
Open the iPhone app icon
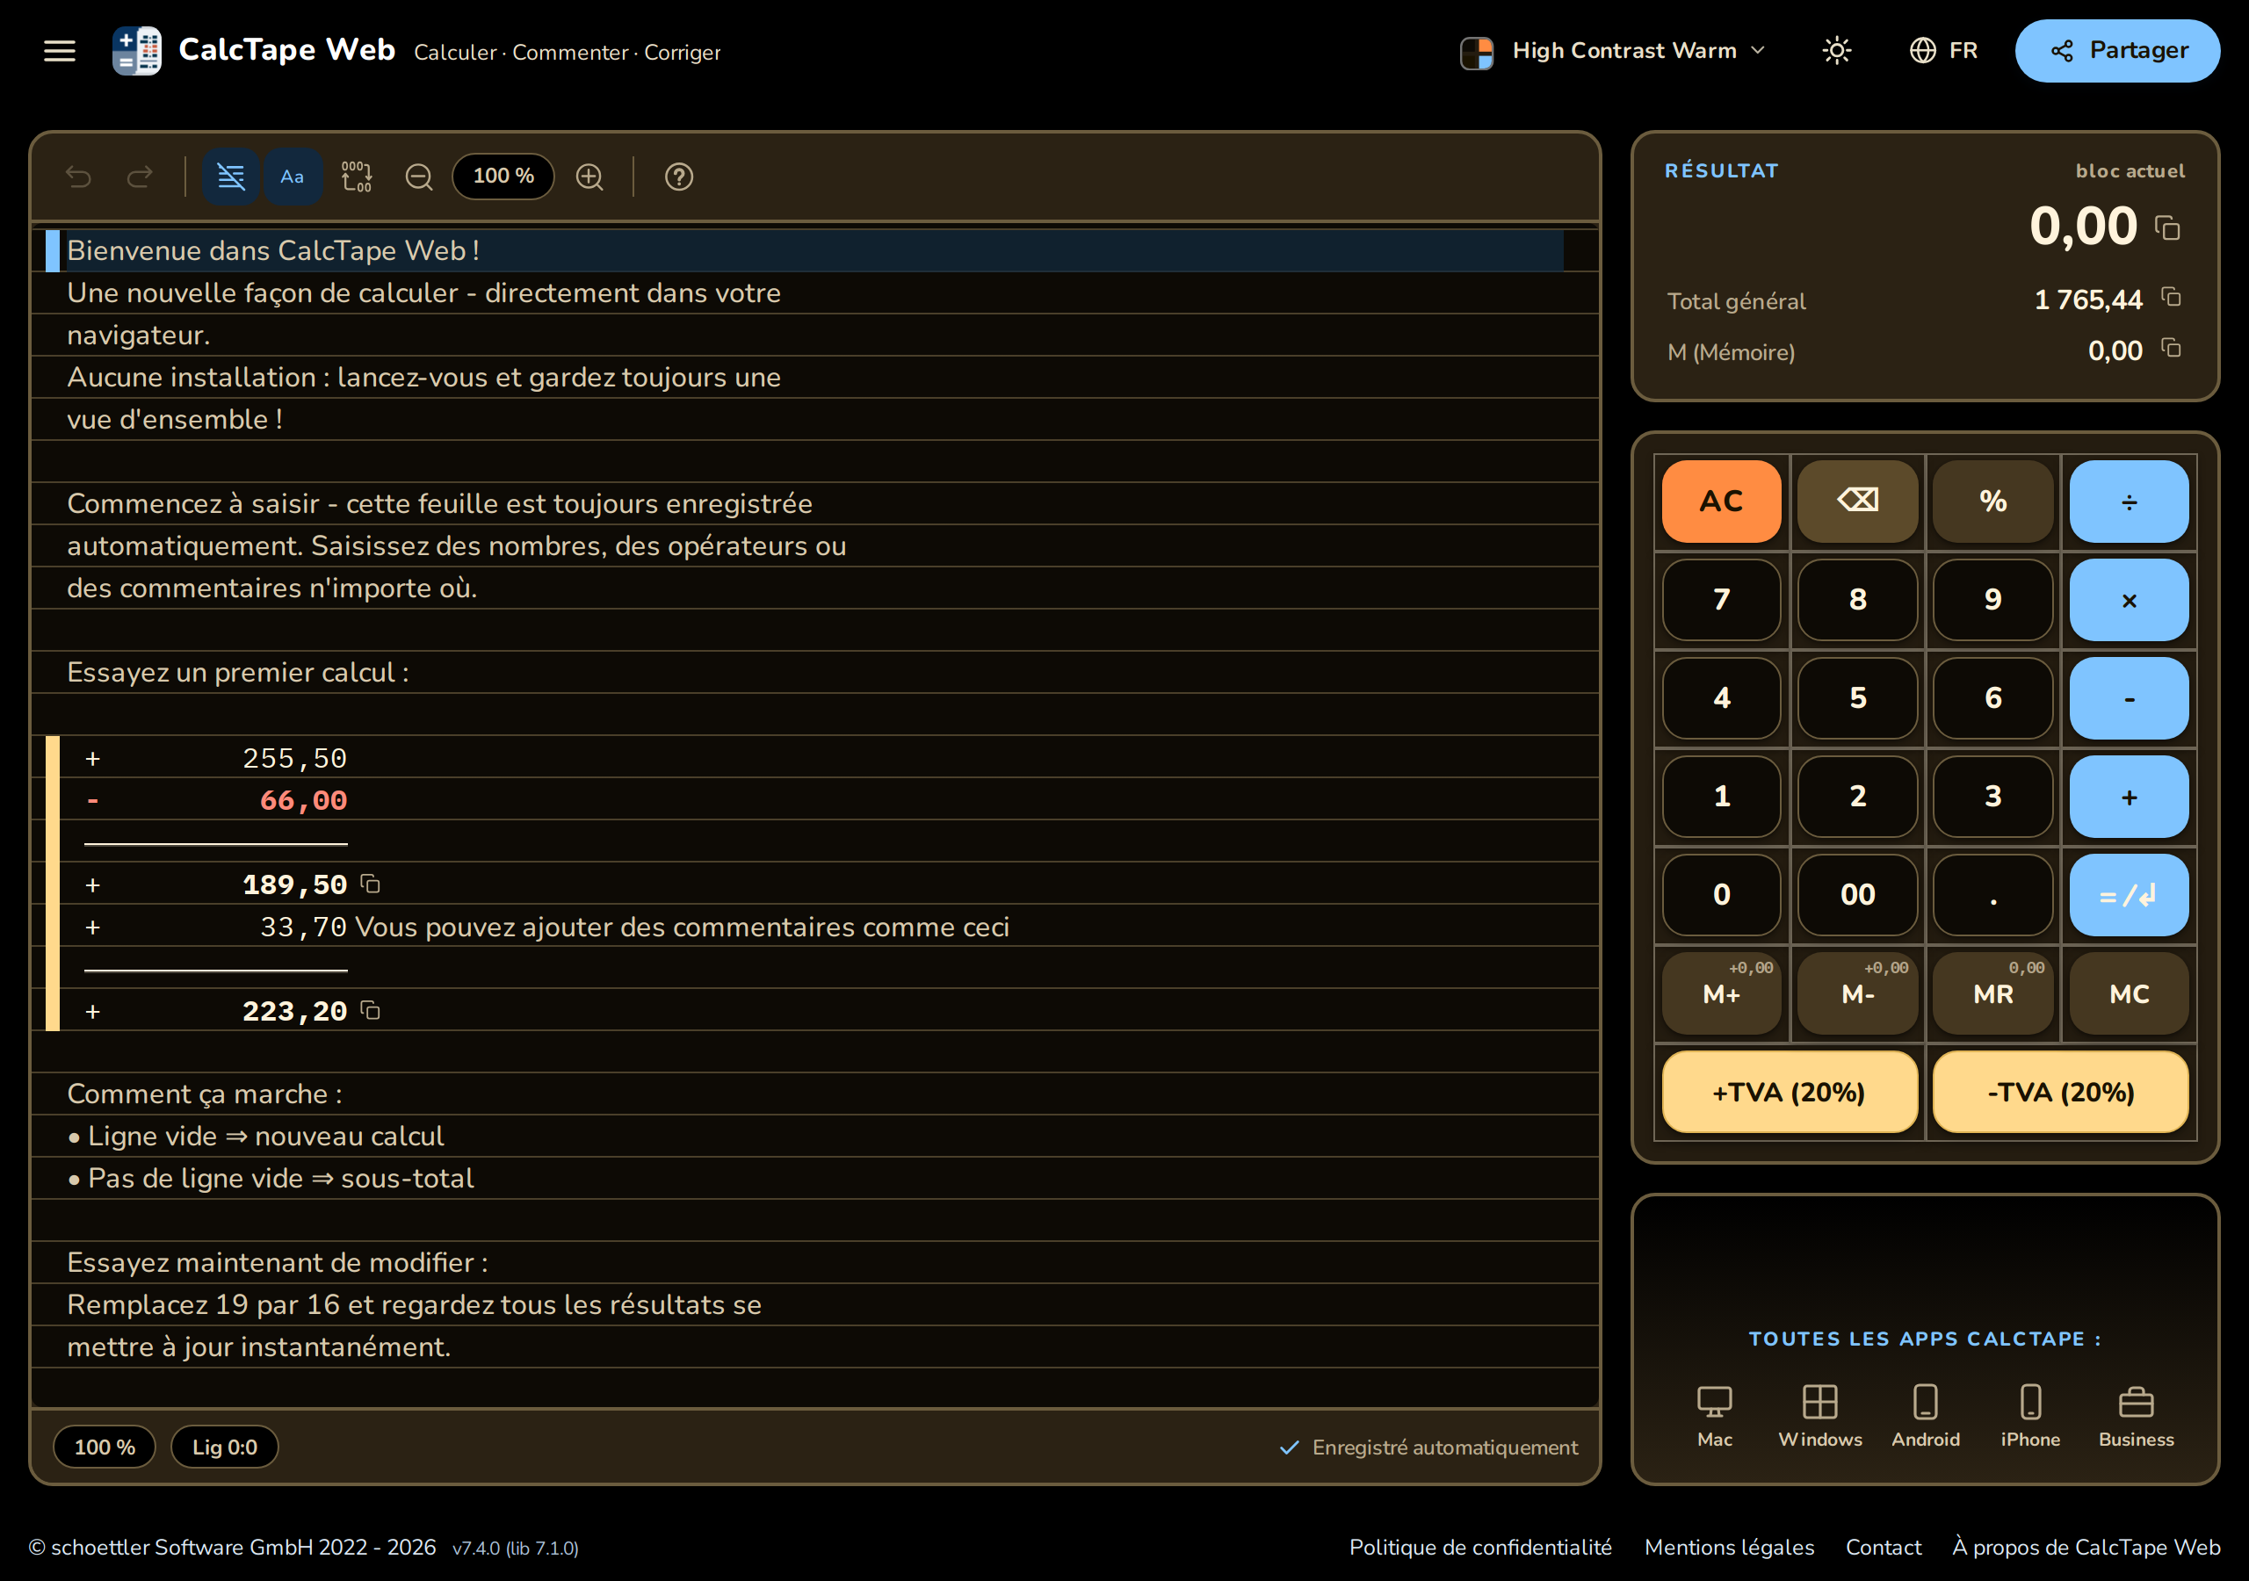point(2030,1417)
